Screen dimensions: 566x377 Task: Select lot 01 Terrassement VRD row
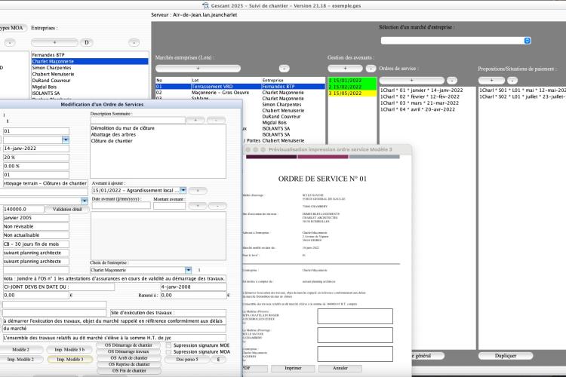241,87
